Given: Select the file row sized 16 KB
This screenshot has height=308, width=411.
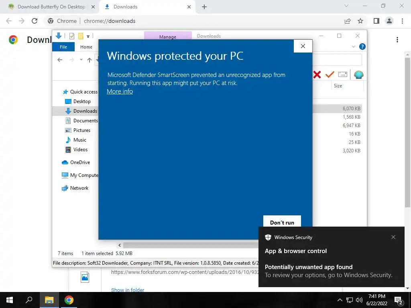Looking at the screenshot, I should tap(337, 134).
